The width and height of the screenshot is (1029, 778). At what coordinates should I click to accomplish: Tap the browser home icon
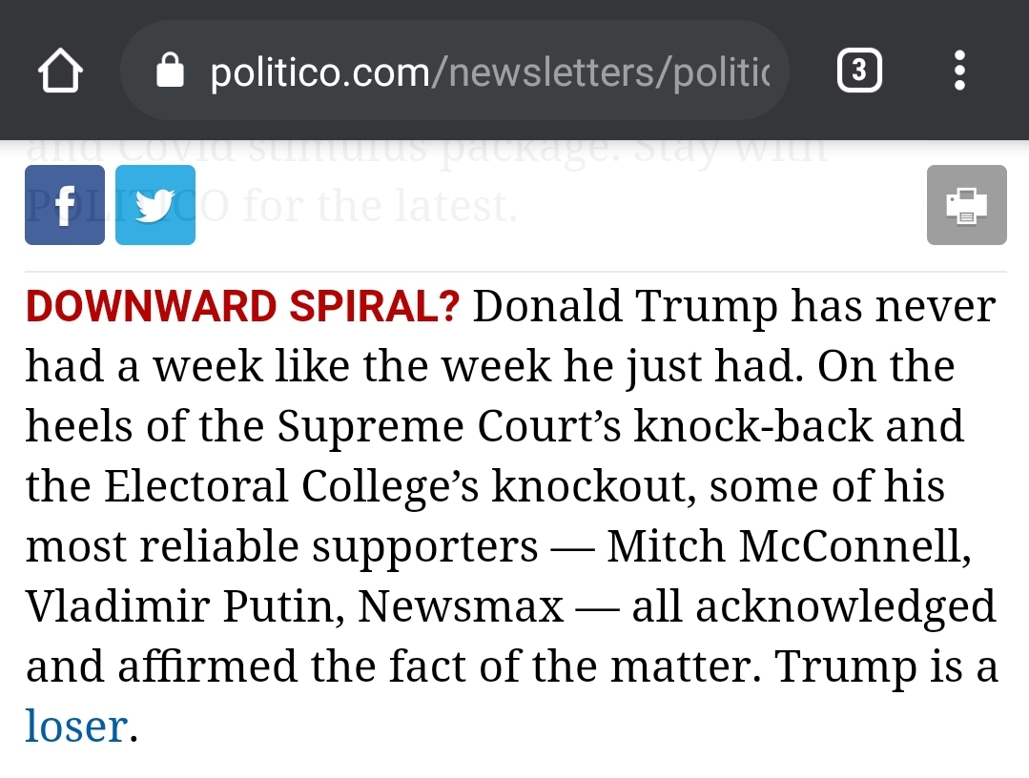point(60,71)
